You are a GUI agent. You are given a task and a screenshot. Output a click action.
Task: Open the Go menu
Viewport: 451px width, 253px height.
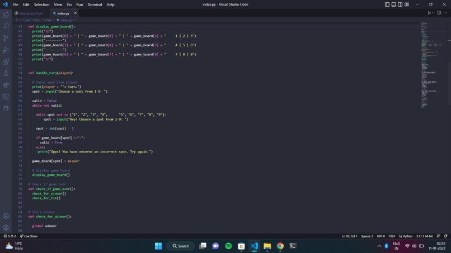click(x=69, y=4)
